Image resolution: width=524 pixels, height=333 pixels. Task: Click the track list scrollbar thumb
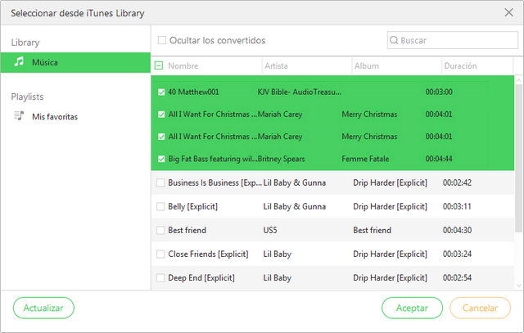tap(518, 158)
